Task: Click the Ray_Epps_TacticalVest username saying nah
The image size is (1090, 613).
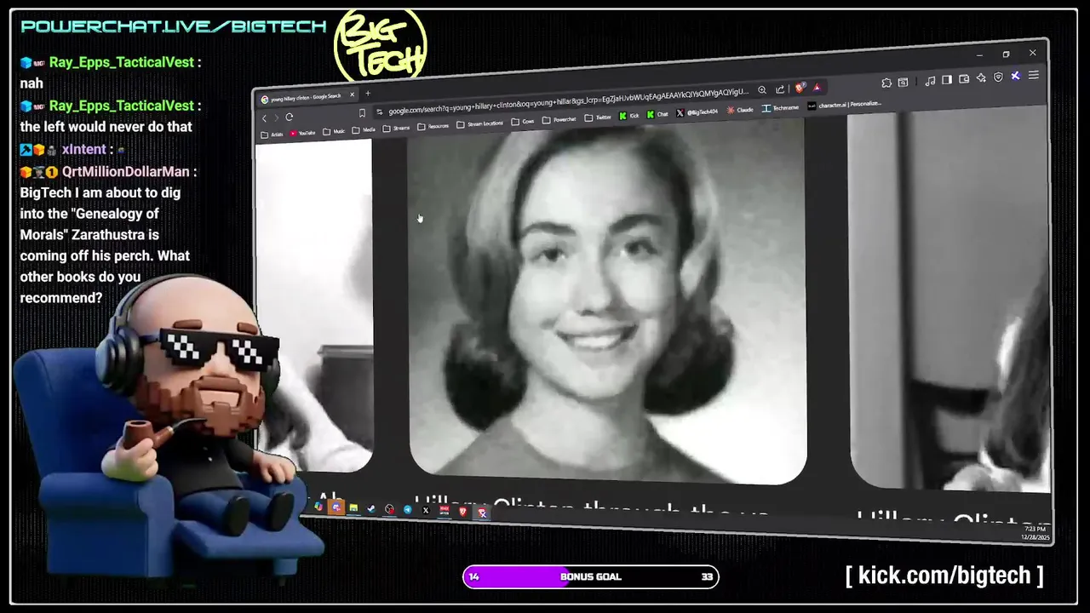Action: coord(122,62)
